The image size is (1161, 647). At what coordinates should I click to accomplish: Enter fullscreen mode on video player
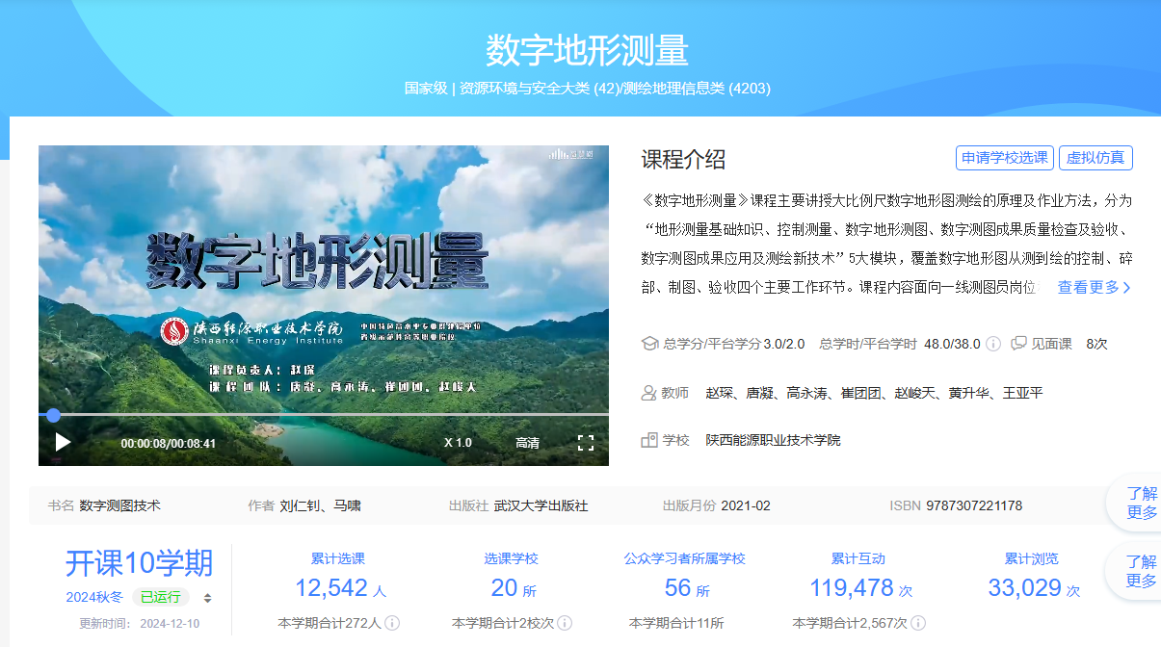point(585,443)
